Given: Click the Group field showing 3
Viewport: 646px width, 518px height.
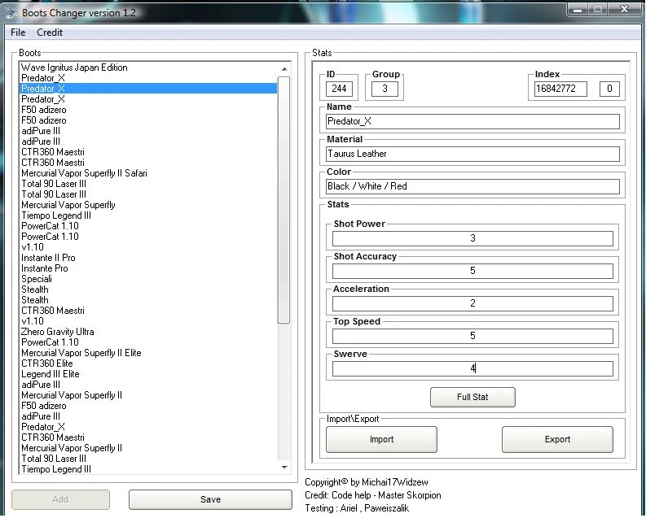Looking at the screenshot, I should point(385,89).
